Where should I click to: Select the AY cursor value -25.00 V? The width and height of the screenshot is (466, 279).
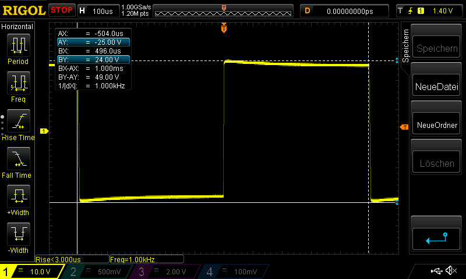coord(93,42)
